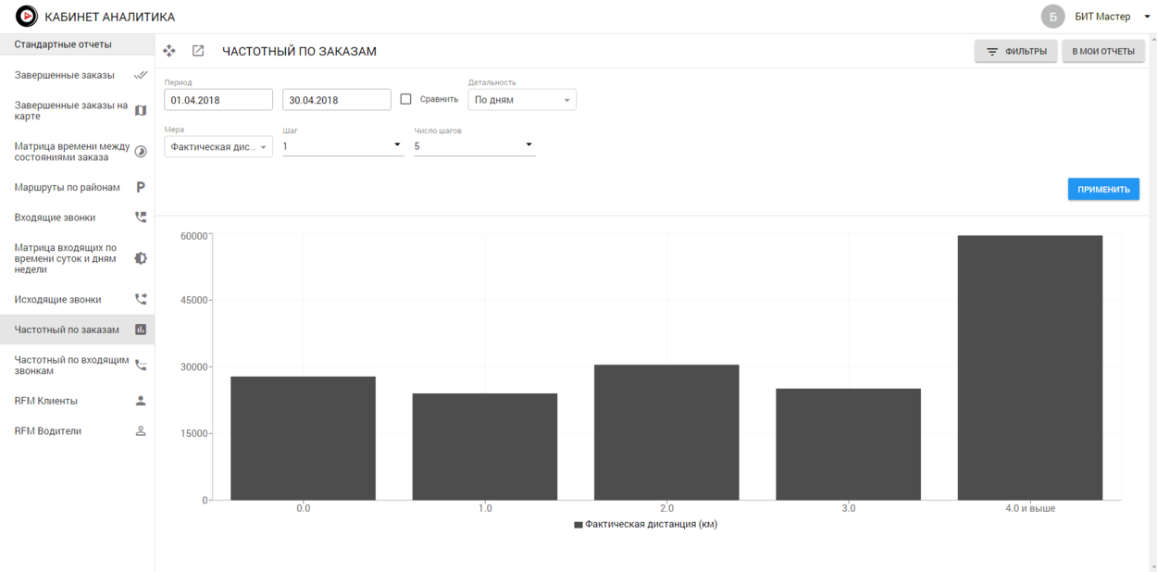This screenshot has height=572, width=1157.
Task: Click the map icon for Завершенные заказы на карте
Action: 141,111
